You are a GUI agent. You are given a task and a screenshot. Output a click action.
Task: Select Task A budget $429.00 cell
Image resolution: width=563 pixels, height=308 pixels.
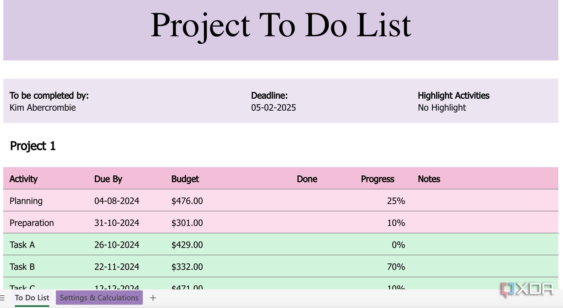click(187, 245)
